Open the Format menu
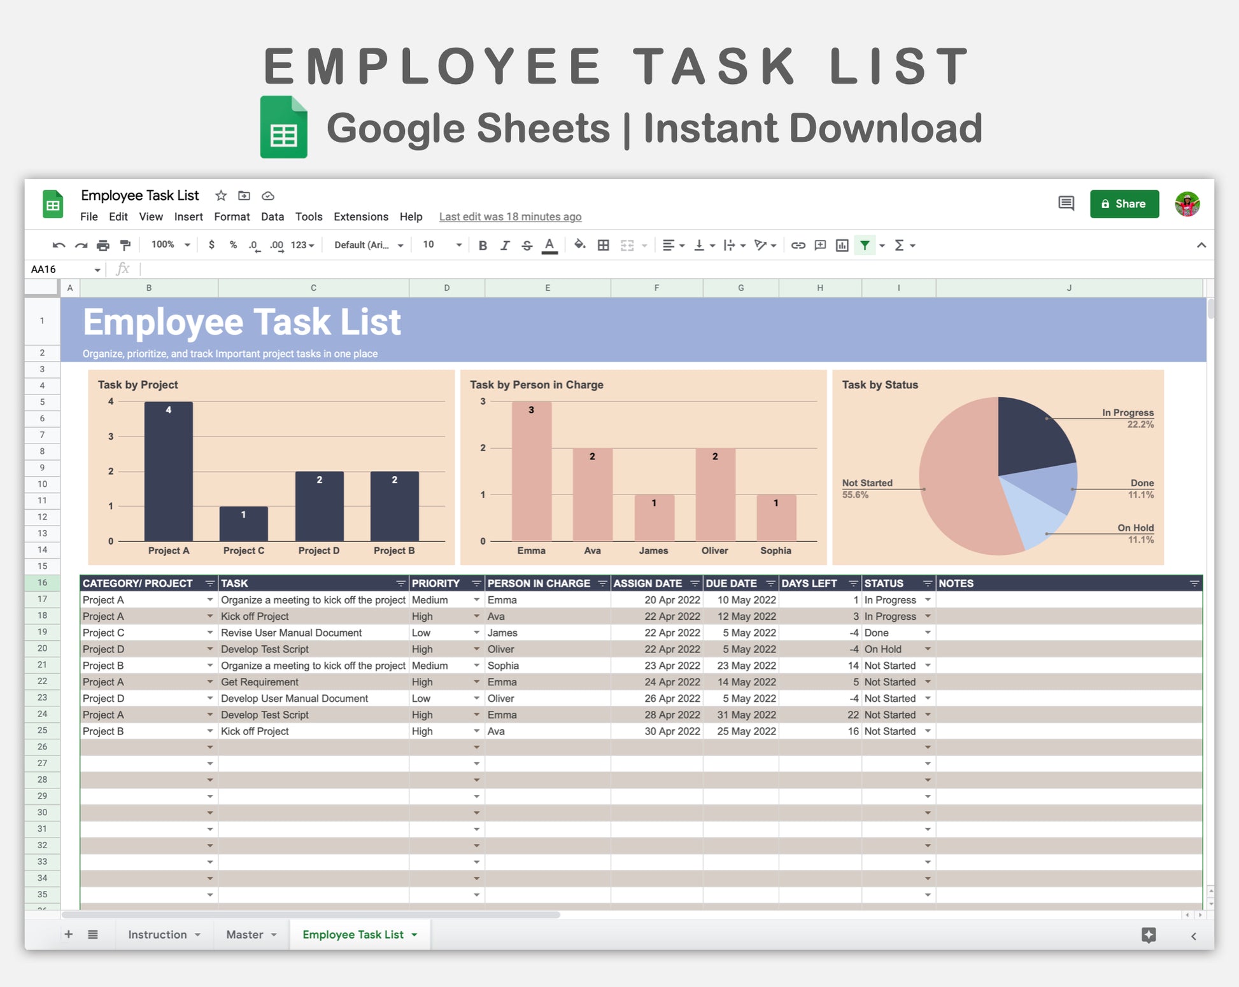1239x987 pixels. click(x=232, y=217)
